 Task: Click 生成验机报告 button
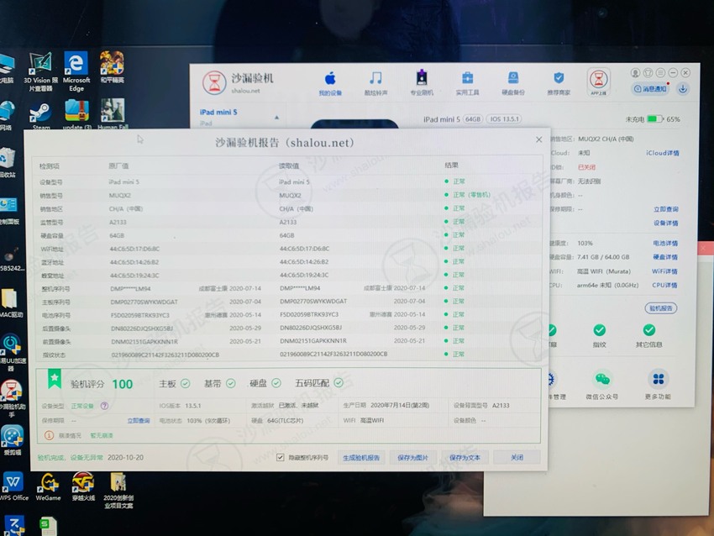tap(361, 458)
